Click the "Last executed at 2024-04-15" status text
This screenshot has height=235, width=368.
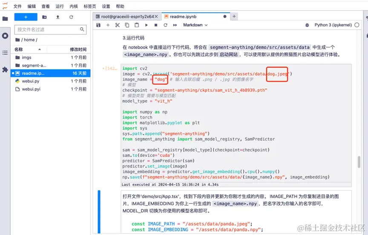click(x=170, y=185)
